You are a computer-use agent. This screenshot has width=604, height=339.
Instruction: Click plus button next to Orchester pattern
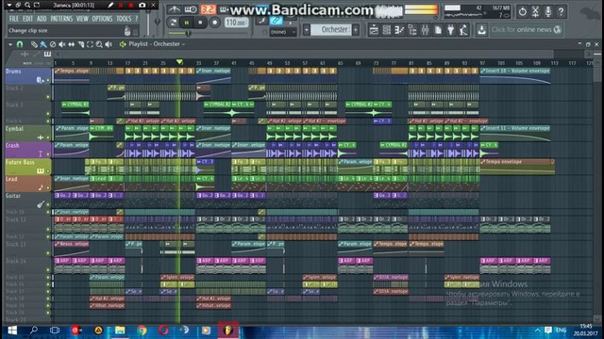(x=356, y=29)
